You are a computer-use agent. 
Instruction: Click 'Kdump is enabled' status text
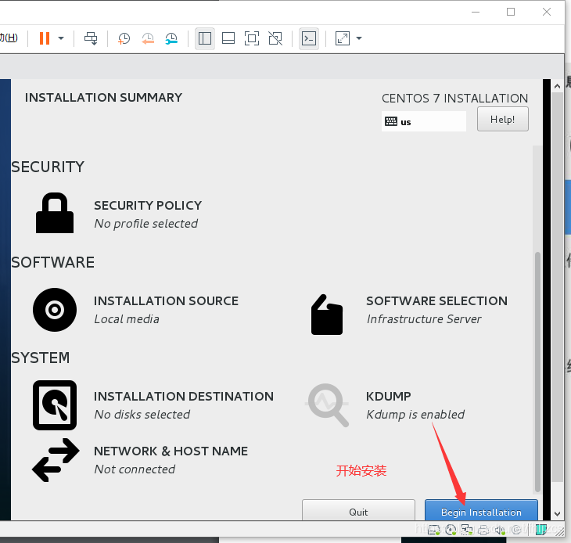[415, 415]
